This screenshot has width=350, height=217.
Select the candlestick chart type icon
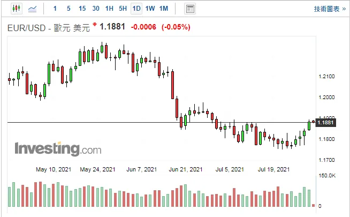coord(17,9)
